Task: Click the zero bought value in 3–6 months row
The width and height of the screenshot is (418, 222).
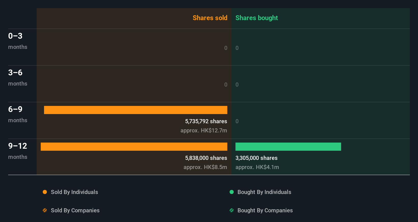Action: pos(237,85)
